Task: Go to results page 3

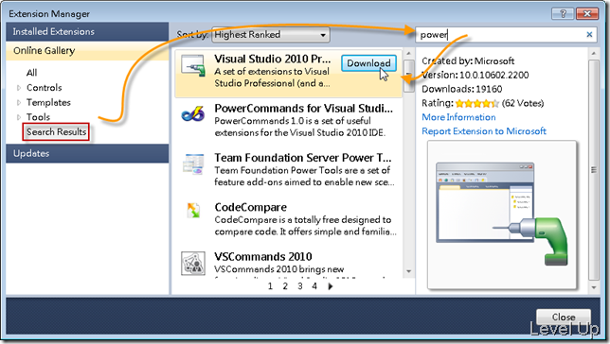Action: (x=300, y=286)
